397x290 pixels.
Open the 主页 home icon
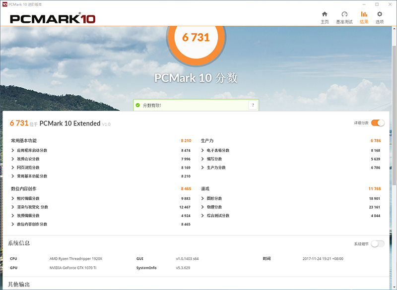click(325, 14)
